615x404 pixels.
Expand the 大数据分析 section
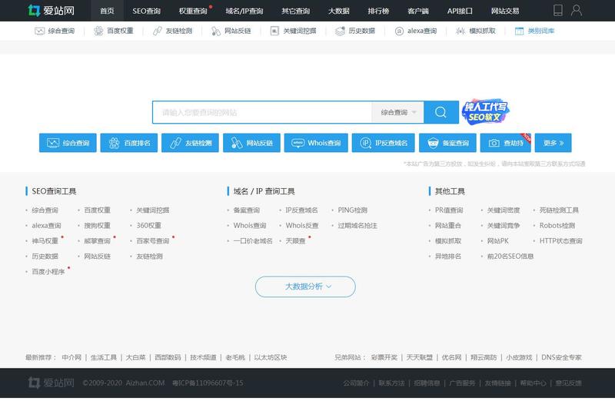pyautogui.click(x=305, y=286)
